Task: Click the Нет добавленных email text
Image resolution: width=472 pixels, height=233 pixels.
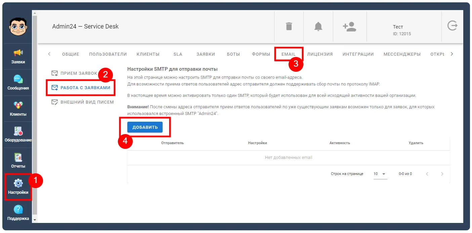Action: click(289, 158)
